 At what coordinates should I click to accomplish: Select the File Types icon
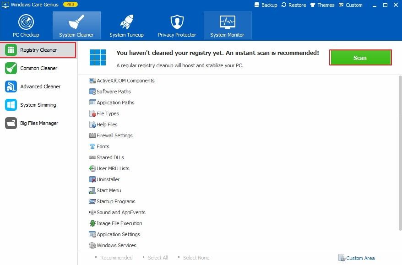92,114
